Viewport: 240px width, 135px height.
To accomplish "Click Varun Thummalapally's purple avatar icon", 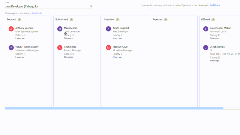I will tap(11, 48).
